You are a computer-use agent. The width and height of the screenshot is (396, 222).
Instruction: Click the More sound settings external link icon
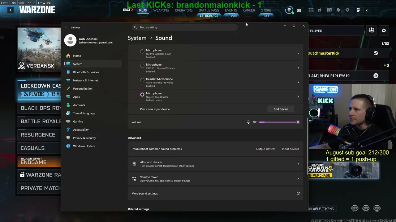pos(298,194)
